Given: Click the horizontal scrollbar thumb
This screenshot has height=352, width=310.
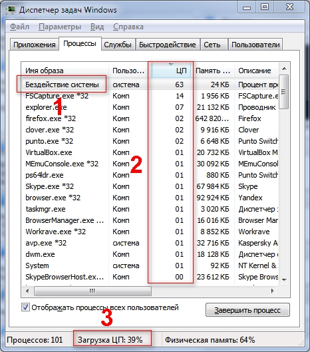Looking at the screenshot, I should [92, 291].
